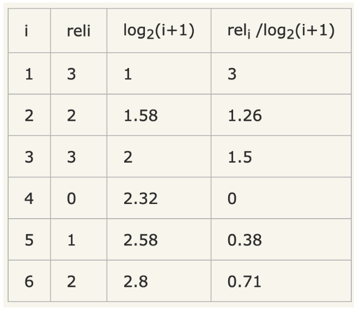Select the cell containing 2.32

pos(141,199)
